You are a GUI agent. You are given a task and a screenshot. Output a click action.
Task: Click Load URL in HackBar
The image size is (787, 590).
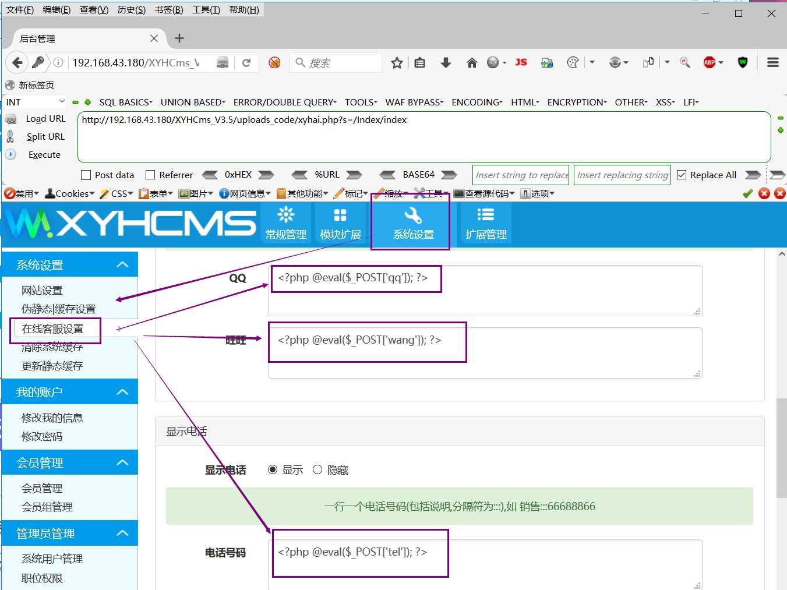(45, 119)
